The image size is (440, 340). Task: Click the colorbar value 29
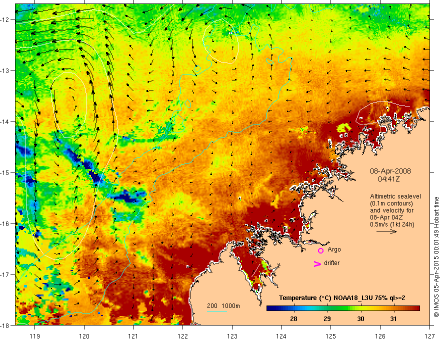(327, 318)
